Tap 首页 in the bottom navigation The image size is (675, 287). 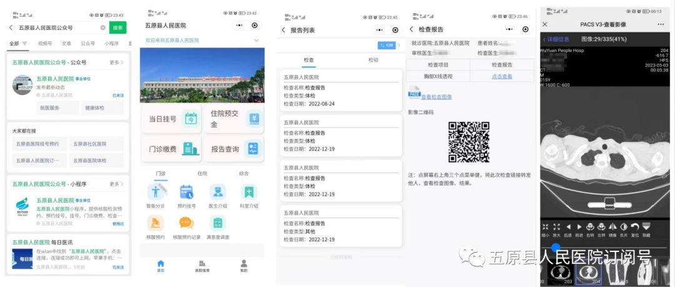click(x=161, y=266)
